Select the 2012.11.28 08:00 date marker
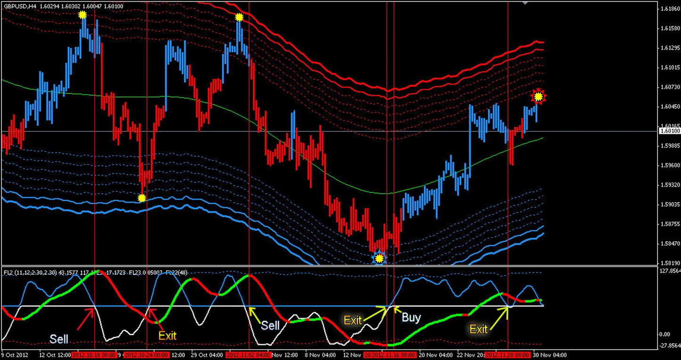The image size is (681, 360). click(x=507, y=355)
